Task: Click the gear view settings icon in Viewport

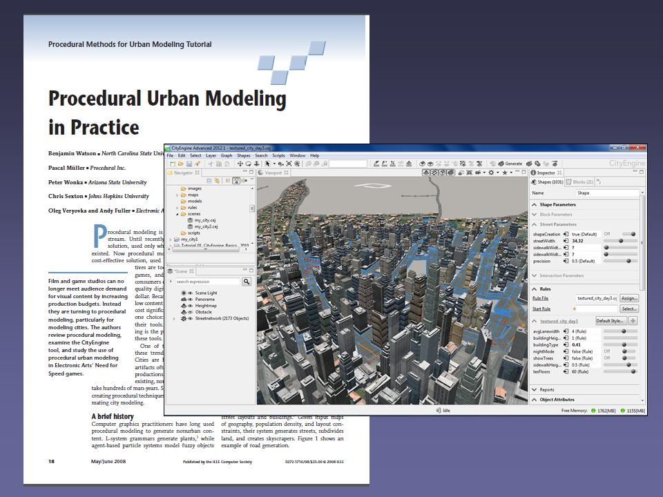Action: pos(491,173)
